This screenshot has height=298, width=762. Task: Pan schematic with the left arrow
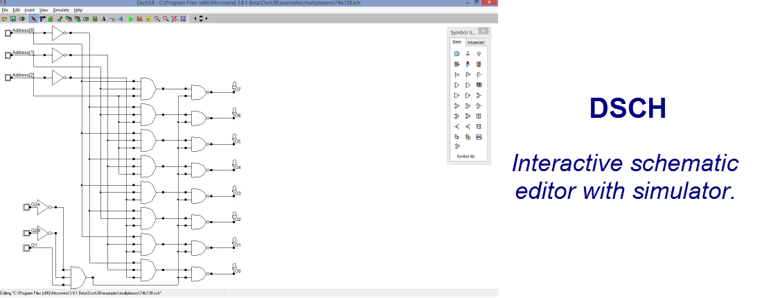coord(195,19)
